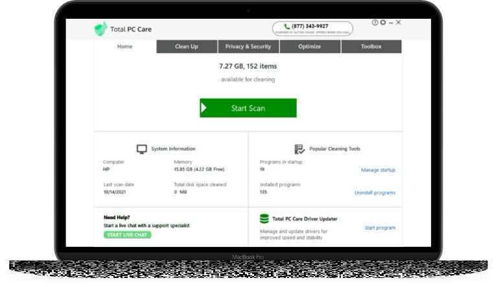Click the support phone number box
The width and height of the screenshot is (499, 287).
tap(313, 28)
